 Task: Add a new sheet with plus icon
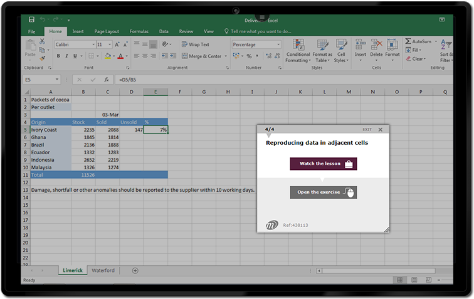click(x=135, y=271)
